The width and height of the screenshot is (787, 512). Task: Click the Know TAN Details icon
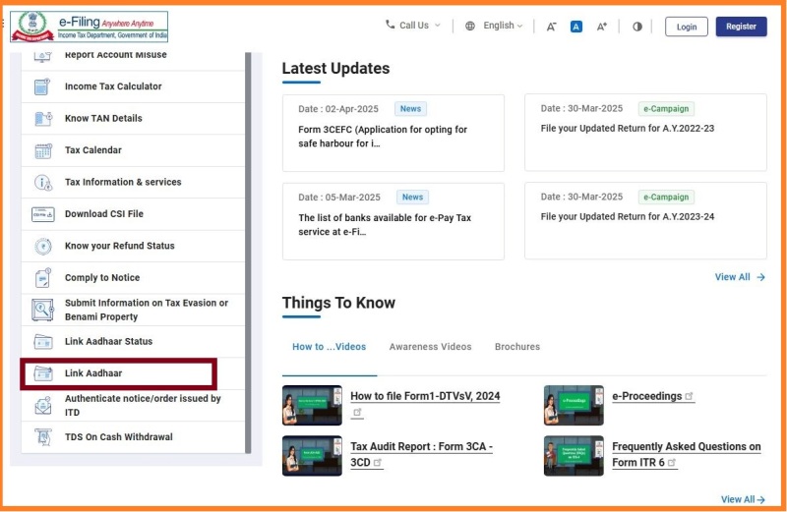[42, 118]
